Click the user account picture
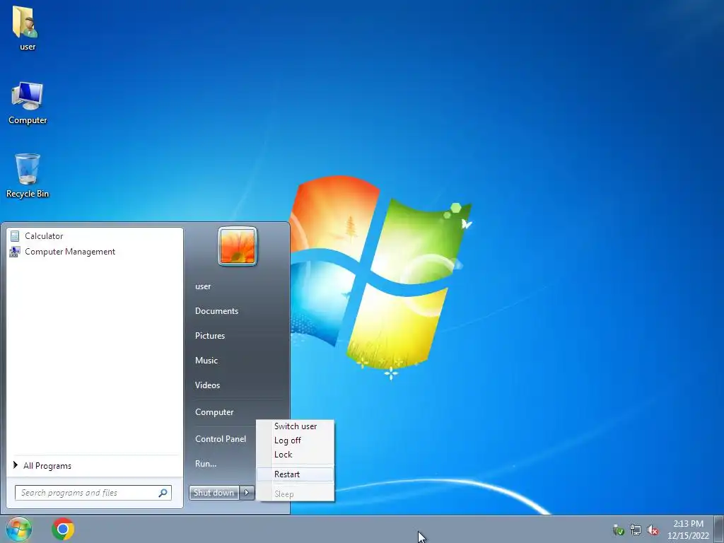This screenshot has width=724, height=543. click(x=238, y=247)
